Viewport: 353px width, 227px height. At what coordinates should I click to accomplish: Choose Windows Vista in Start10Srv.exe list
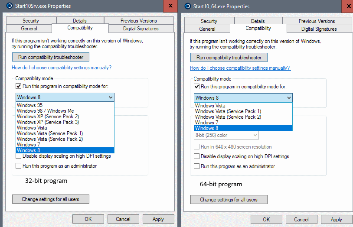tap(65, 128)
